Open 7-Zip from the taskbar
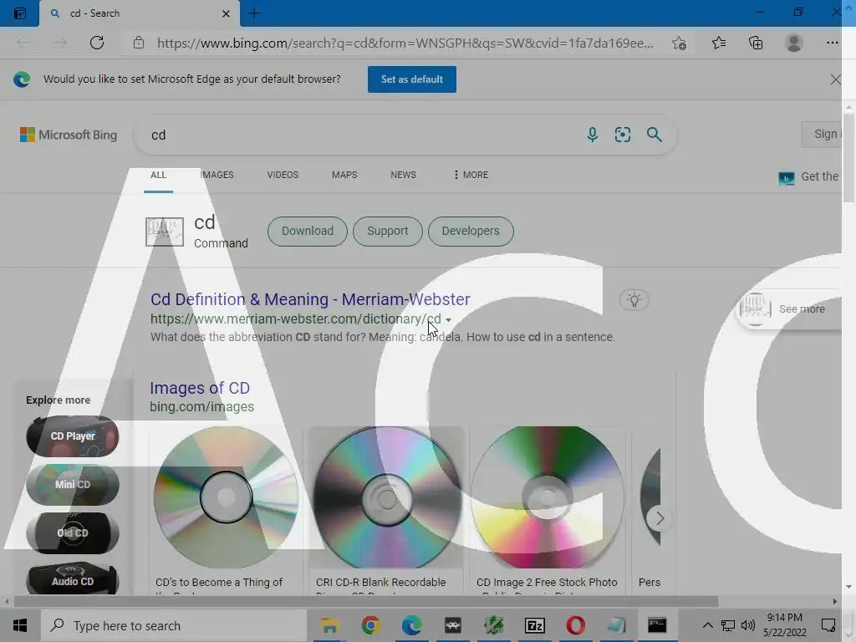 [x=534, y=625]
